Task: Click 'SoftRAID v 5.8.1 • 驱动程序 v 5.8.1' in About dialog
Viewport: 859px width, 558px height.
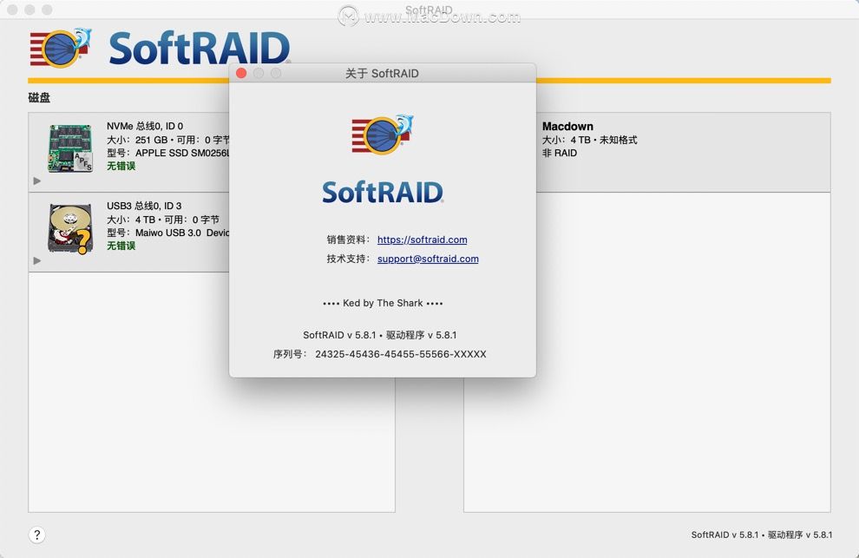Action: pos(380,335)
